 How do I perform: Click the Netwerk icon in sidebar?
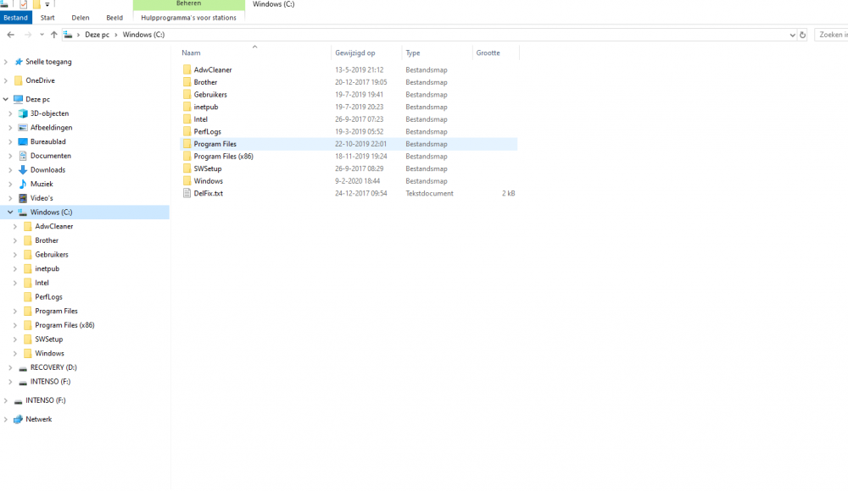[x=19, y=419]
